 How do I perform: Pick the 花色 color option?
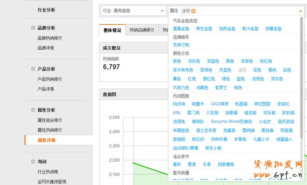click(x=257, y=70)
